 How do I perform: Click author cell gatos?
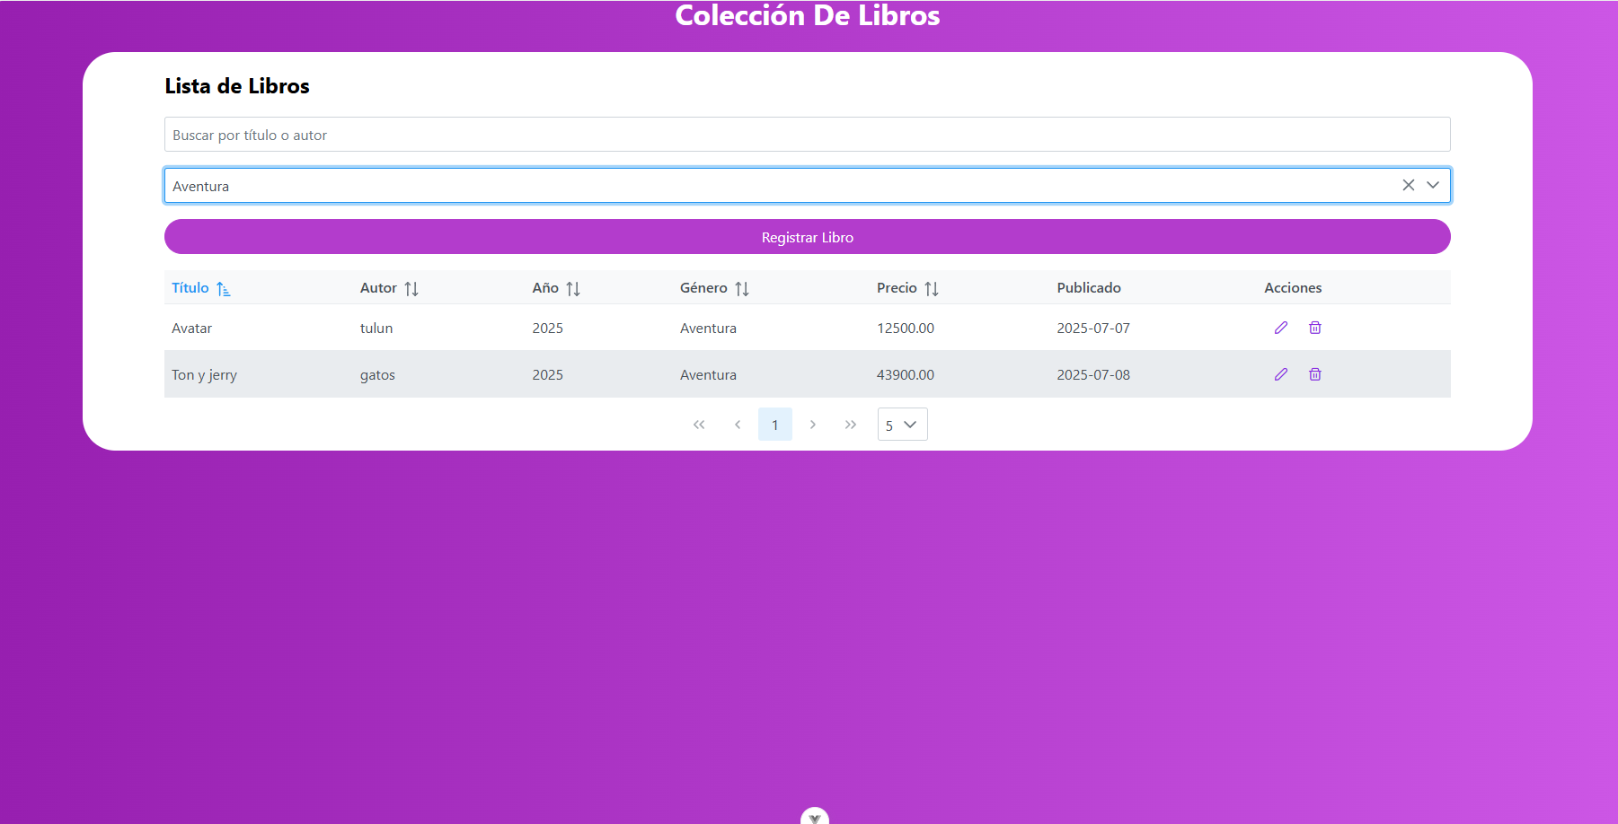click(x=377, y=375)
